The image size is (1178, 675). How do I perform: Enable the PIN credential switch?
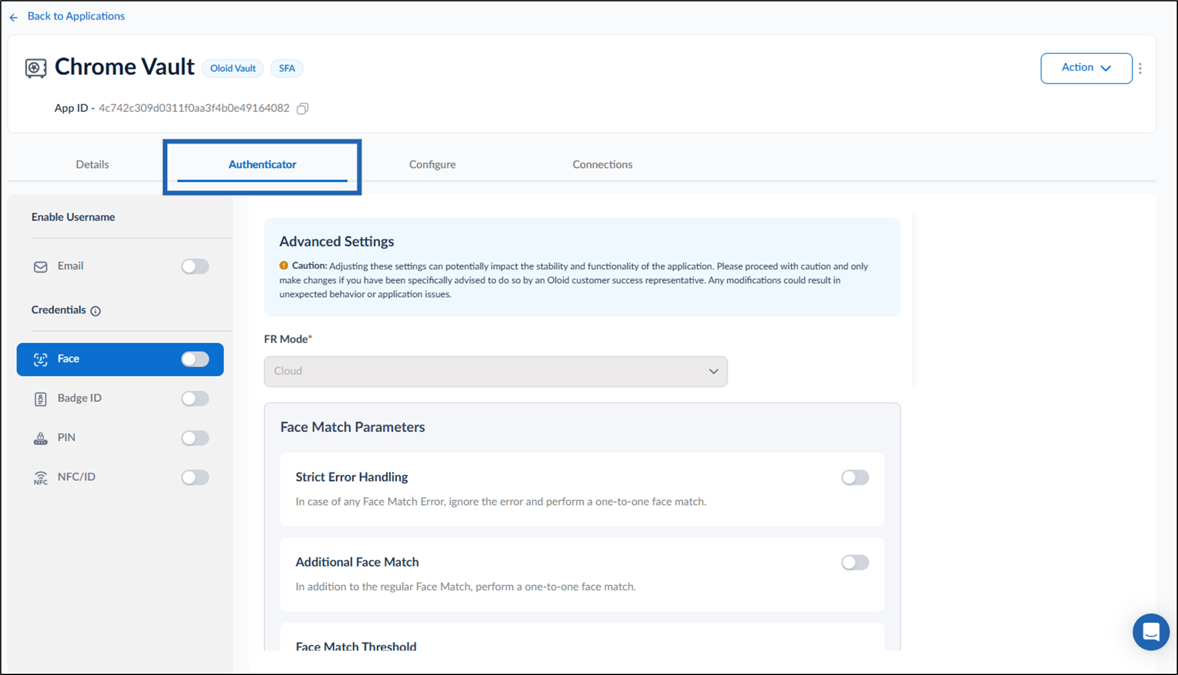195,438
